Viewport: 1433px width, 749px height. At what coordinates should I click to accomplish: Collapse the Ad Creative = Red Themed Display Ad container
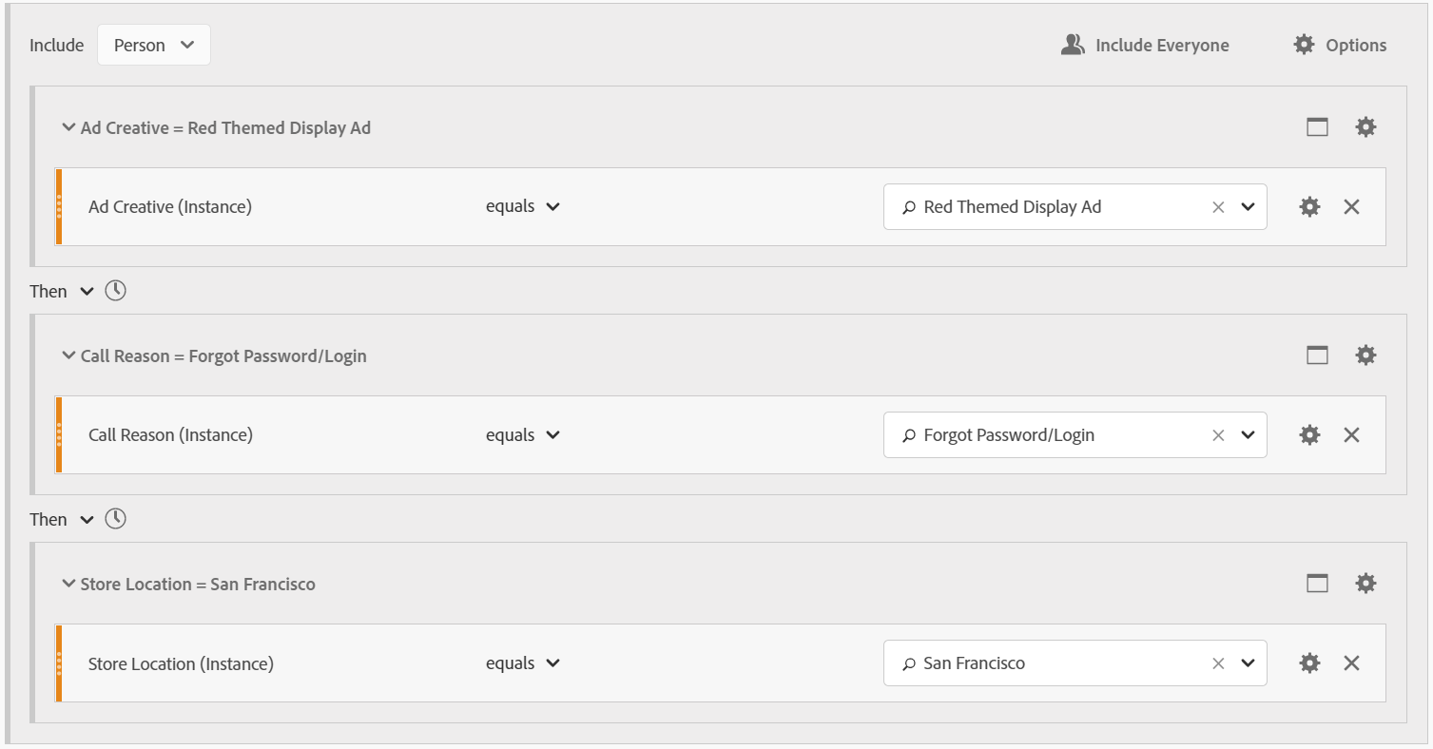pos(68,127)
